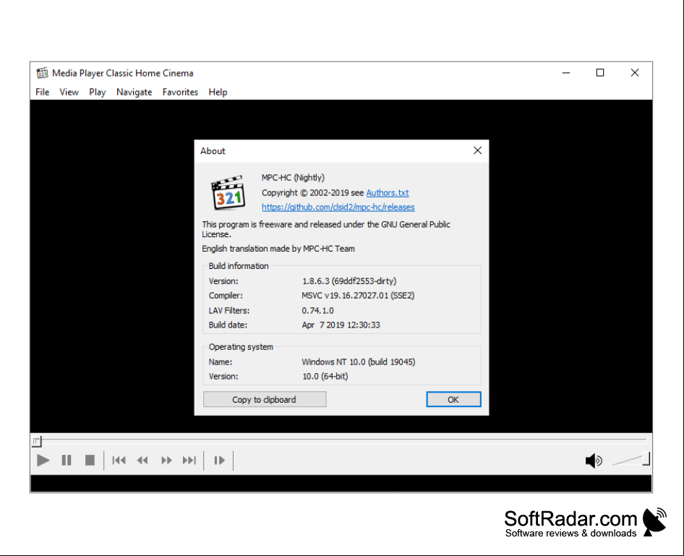The height and width of the screenshot is (556, 684).
Task: Close the Media Player Classic window
Action: (635, 73)
